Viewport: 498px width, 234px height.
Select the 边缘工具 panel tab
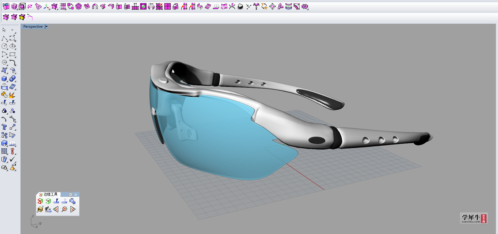pyautogui.click(x=48, y=194)
